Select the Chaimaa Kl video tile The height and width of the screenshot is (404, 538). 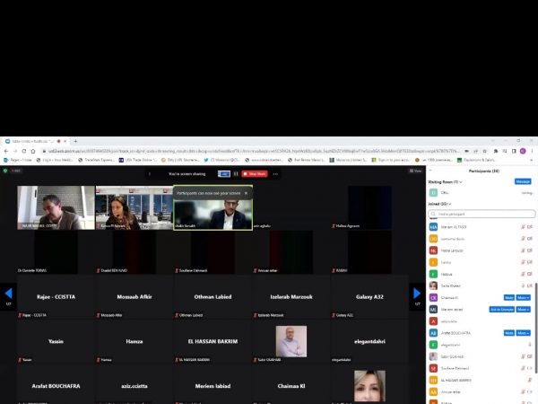click(x=291, y=384)
